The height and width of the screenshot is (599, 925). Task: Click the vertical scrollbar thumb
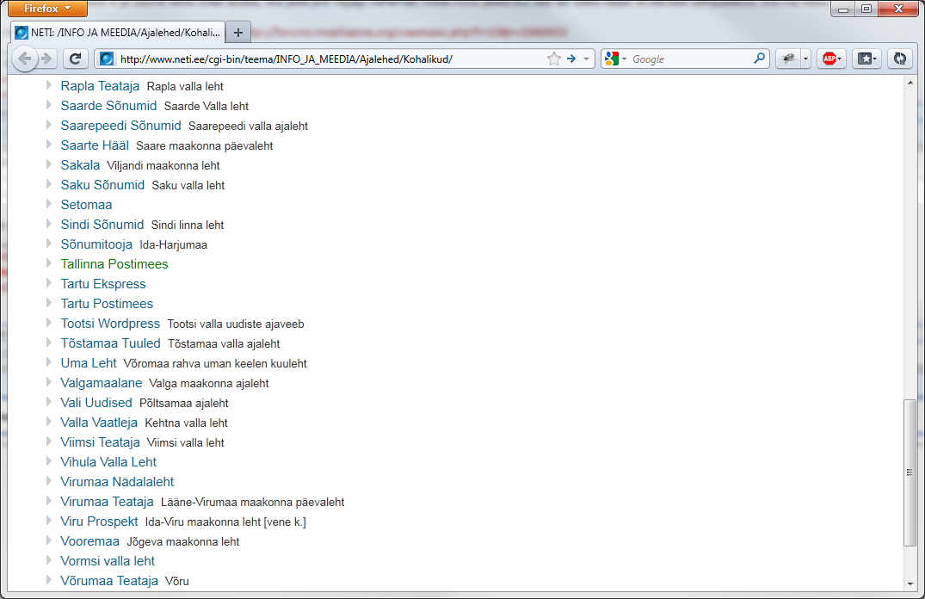(910, 472)
